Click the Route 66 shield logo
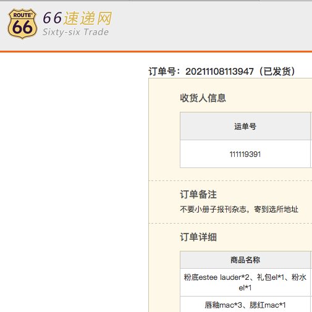 pyautogui.click(x=22, y=23)
